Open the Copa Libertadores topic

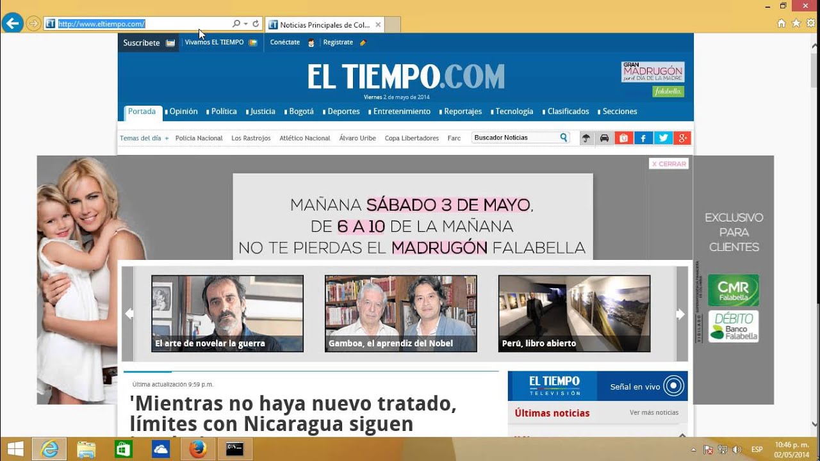pyautogui.click(x=411, y=138)
